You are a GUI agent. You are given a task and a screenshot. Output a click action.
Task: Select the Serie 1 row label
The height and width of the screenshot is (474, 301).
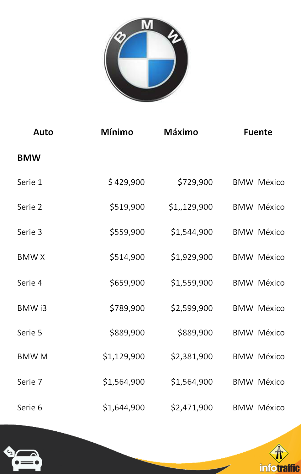pyautogui.click(x=29, y=182)
